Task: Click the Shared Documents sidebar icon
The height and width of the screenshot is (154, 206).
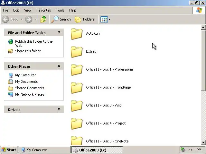Action: [x=11, y=89]
